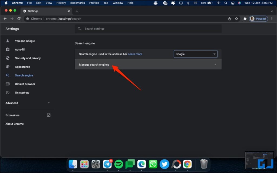Open the Apple menu
This screenshot has height=173, width=277.
point(6,3)
